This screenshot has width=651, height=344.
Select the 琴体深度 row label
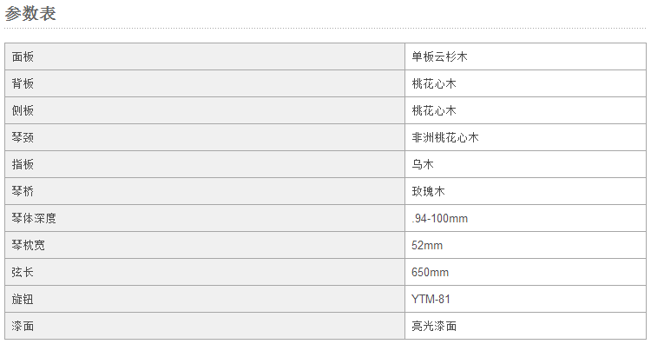pos(205,218)
